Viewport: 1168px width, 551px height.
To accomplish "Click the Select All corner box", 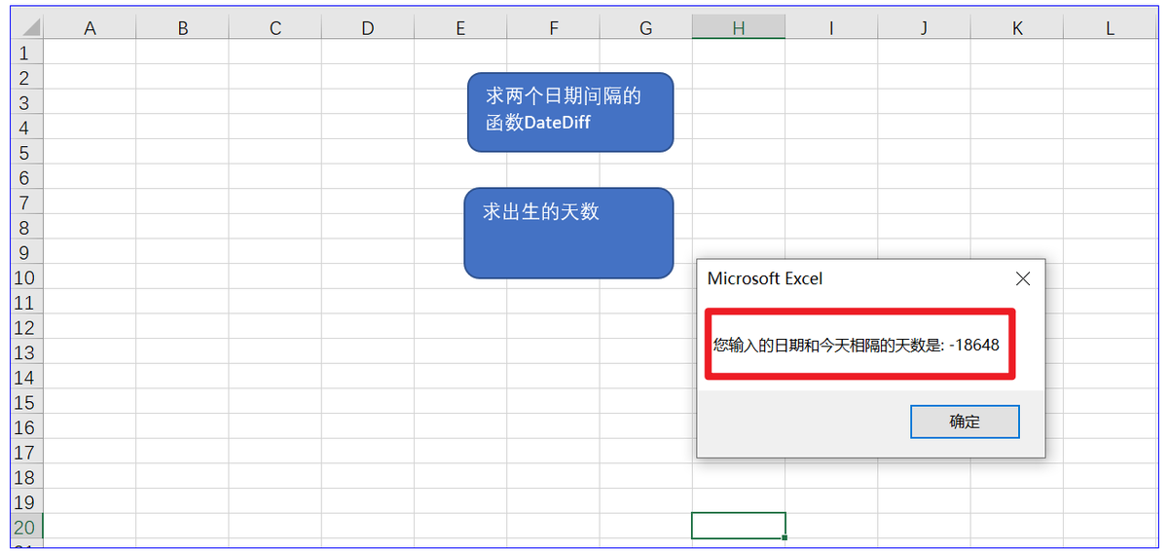I will click(x=25, y=28).
